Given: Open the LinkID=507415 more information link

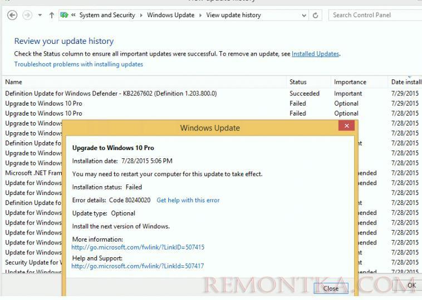Looking at the screenshot, I should (138, 247).
